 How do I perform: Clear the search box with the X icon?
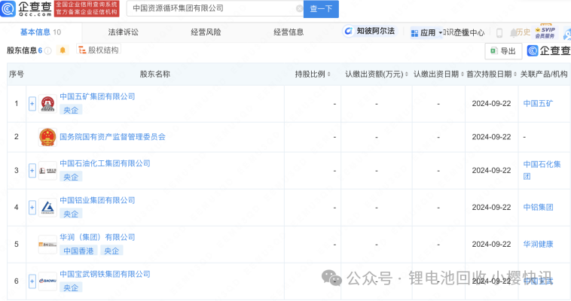click(298, 9)
